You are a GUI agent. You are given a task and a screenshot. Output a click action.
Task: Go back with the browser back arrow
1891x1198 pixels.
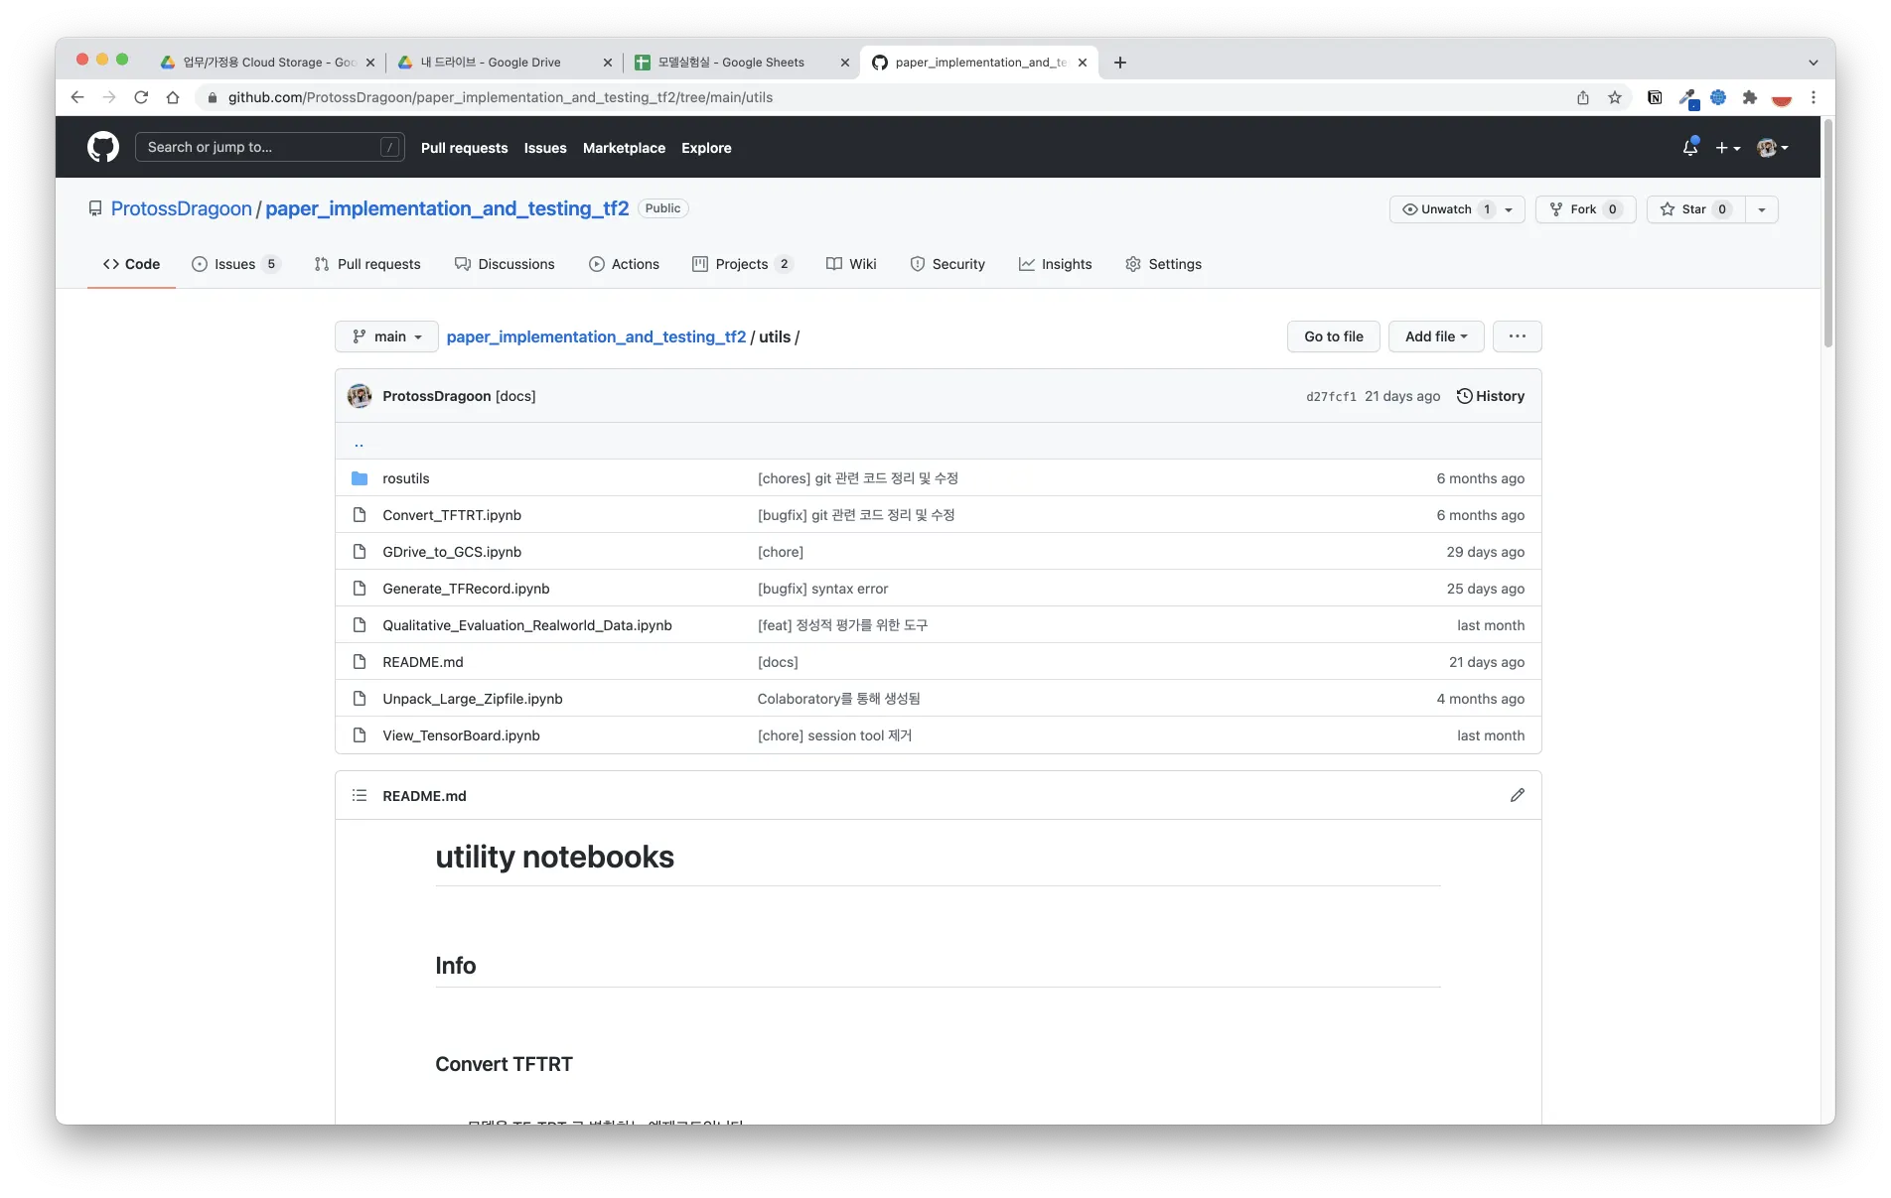click(77, 97)
